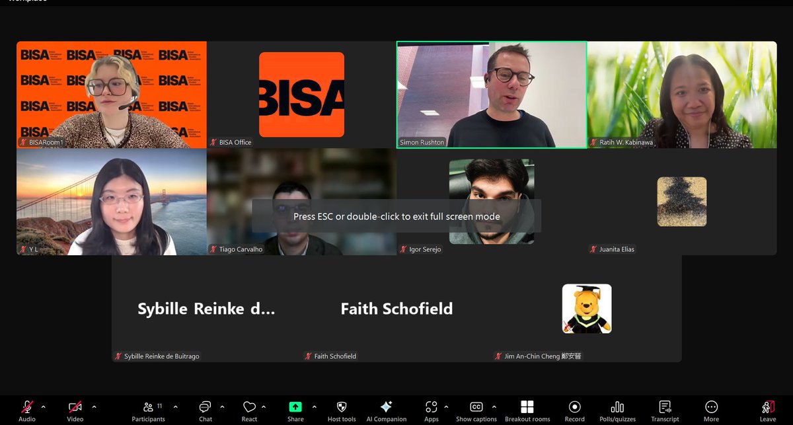793x425 pixels.
Task: Open Breakout rooms
Action: pos(527,410)
